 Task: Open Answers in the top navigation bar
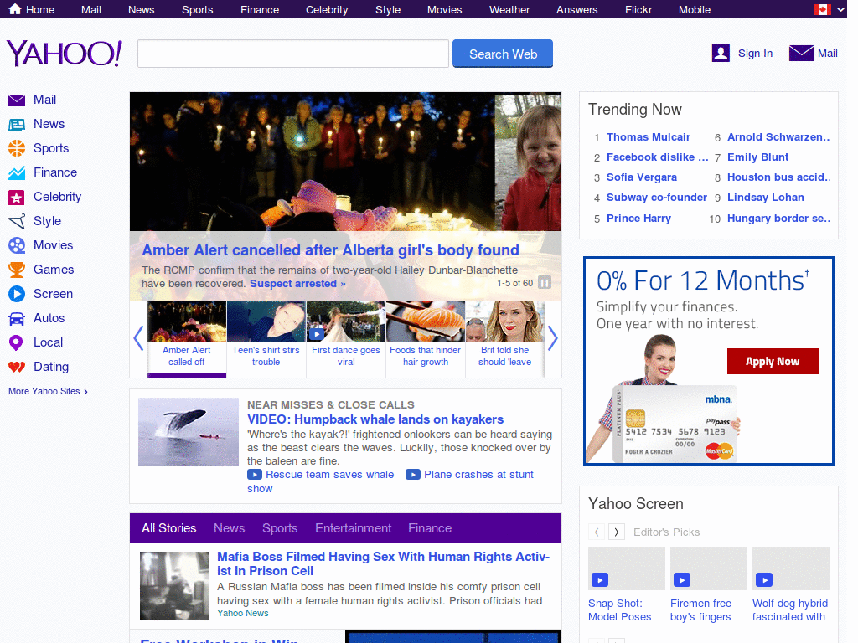coord(576,10)
